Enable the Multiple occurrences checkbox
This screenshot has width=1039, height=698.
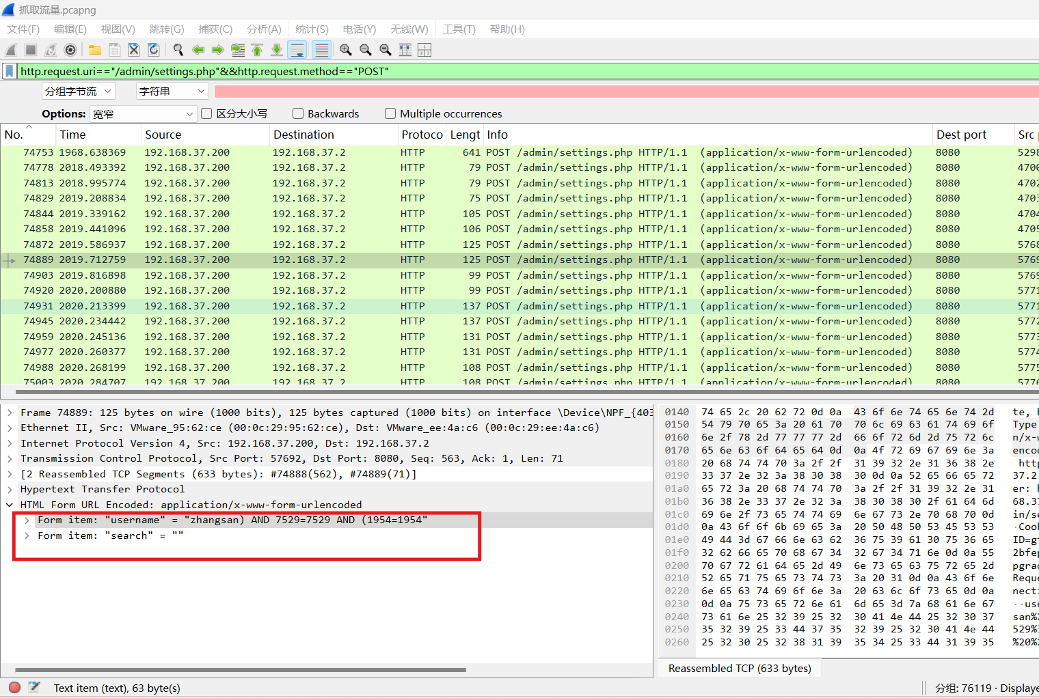[390, 113]
